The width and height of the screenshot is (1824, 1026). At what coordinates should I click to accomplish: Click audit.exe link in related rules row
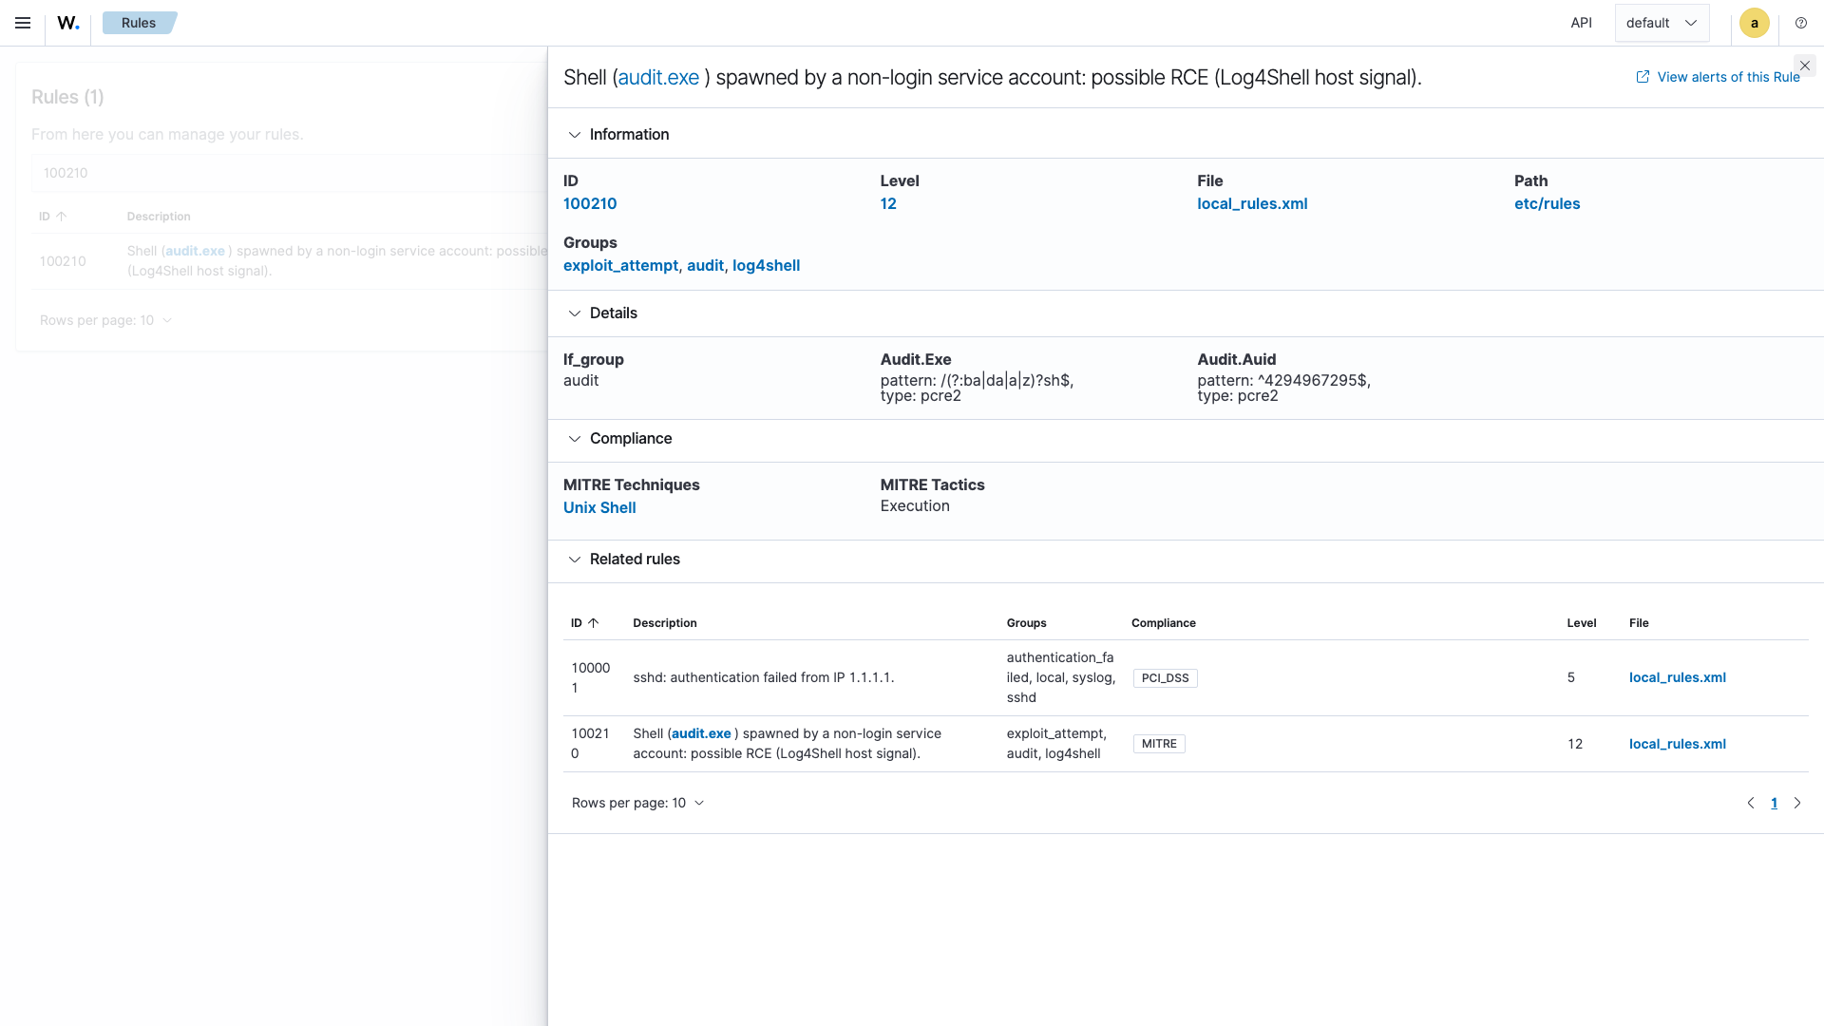[701, 733]
